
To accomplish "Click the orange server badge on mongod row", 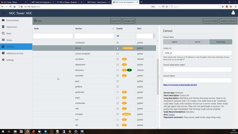I will click(126, 114).
